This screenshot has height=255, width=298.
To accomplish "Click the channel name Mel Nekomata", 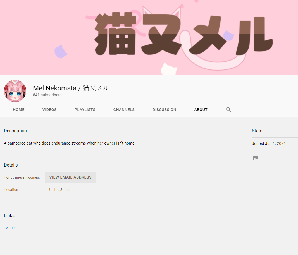I will [x=71, y=88].
